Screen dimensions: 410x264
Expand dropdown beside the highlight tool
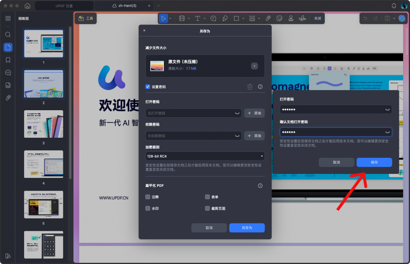point(189,18)
